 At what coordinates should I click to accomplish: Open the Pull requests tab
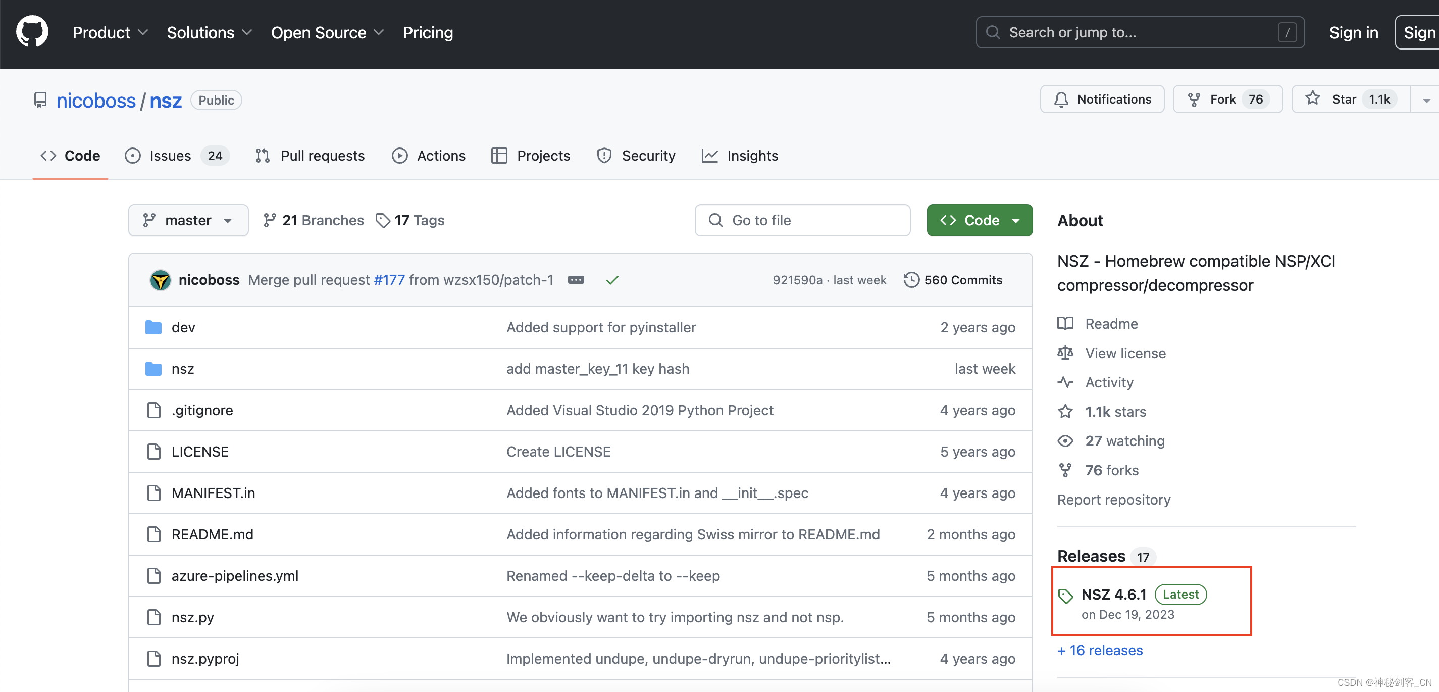click(x=310, y=156)
